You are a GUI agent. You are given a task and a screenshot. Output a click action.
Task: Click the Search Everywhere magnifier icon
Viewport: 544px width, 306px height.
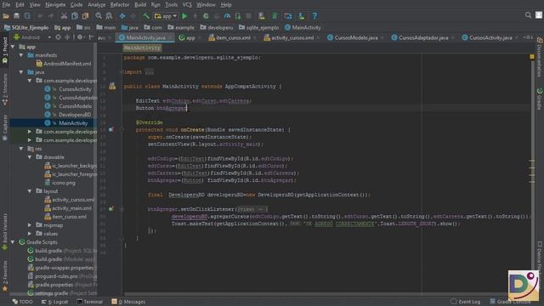[528, 15]
